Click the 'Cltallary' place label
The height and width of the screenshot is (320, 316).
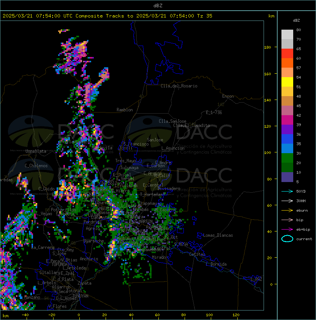click(x=50, y=272)
